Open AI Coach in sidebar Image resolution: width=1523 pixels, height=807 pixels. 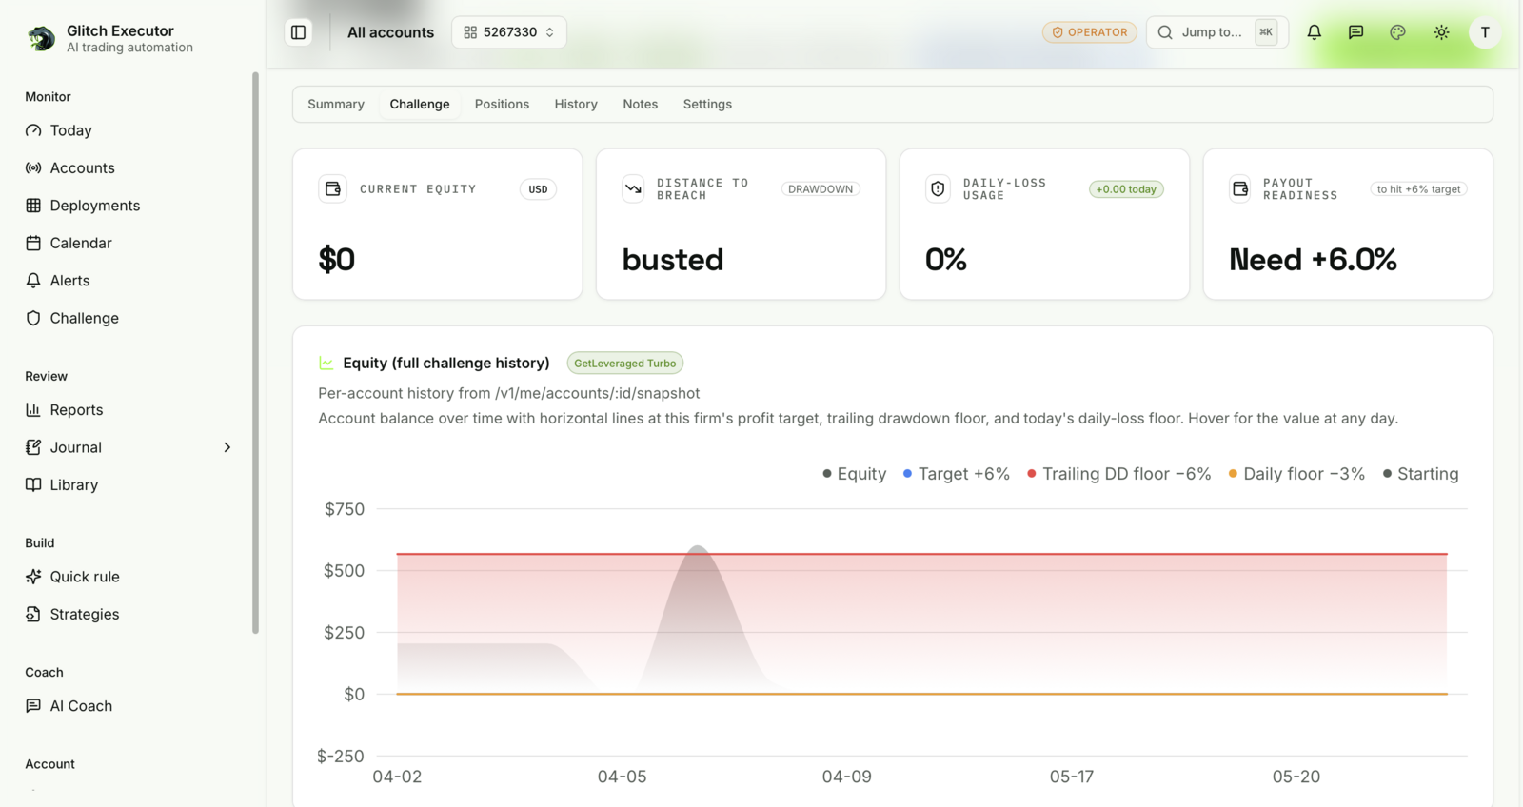tap(81, 706)
